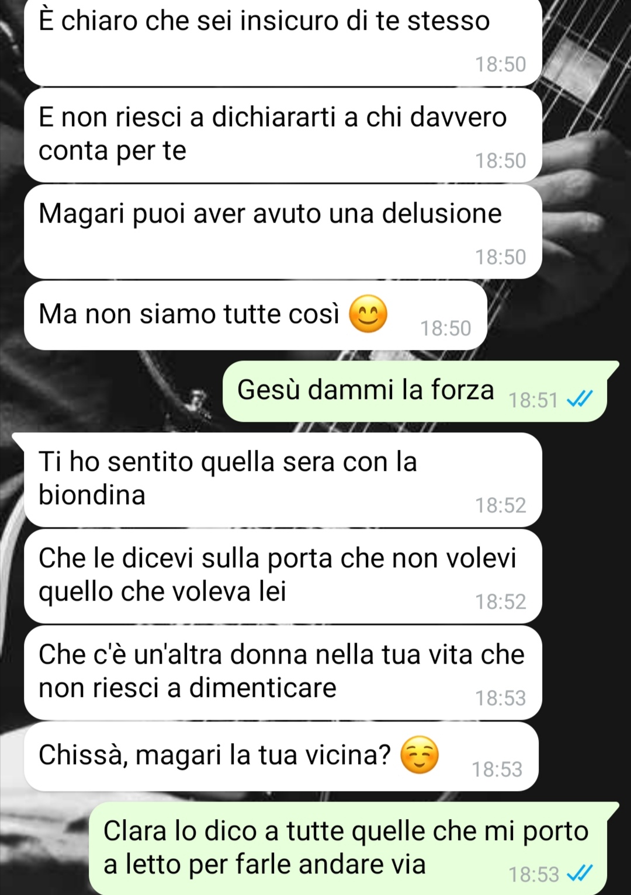Tap the 18:53 timestamp next to 'dimenticare'
This screenshot has height=895, width=631.
click(x=500, y=698)
